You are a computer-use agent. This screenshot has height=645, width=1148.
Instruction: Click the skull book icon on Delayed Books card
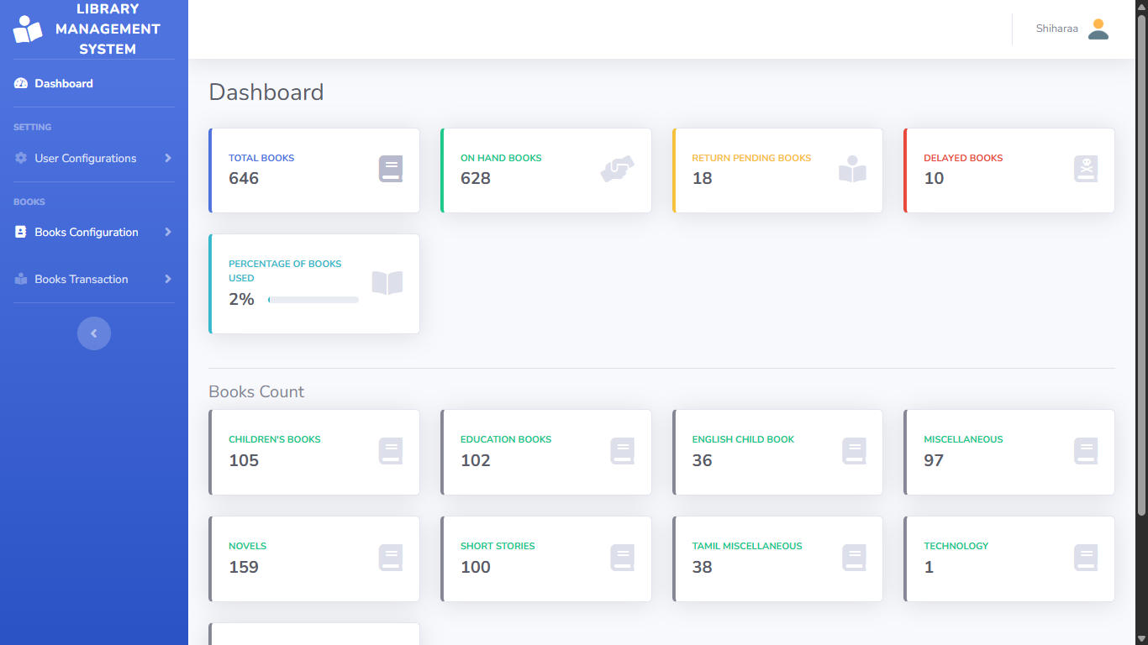[x=1085, y=169]
